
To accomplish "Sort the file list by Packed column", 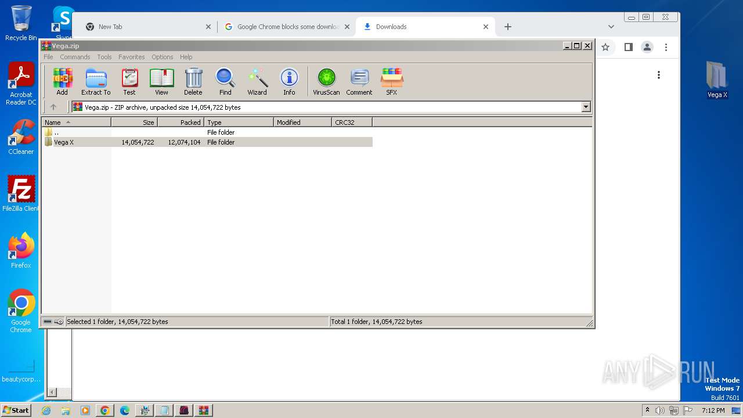I will (181, 122).
